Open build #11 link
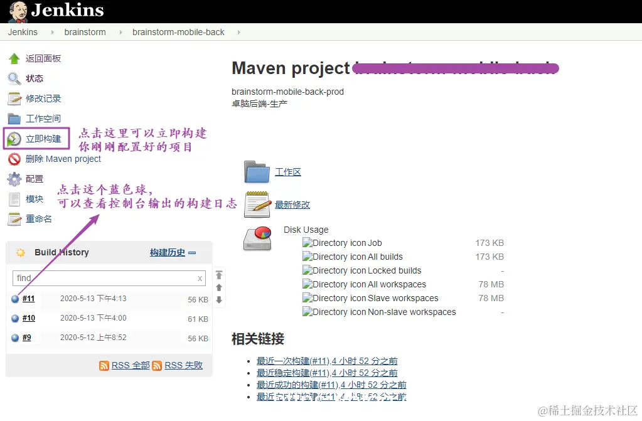Screen dimensions: 642x421 pos(29,299)
